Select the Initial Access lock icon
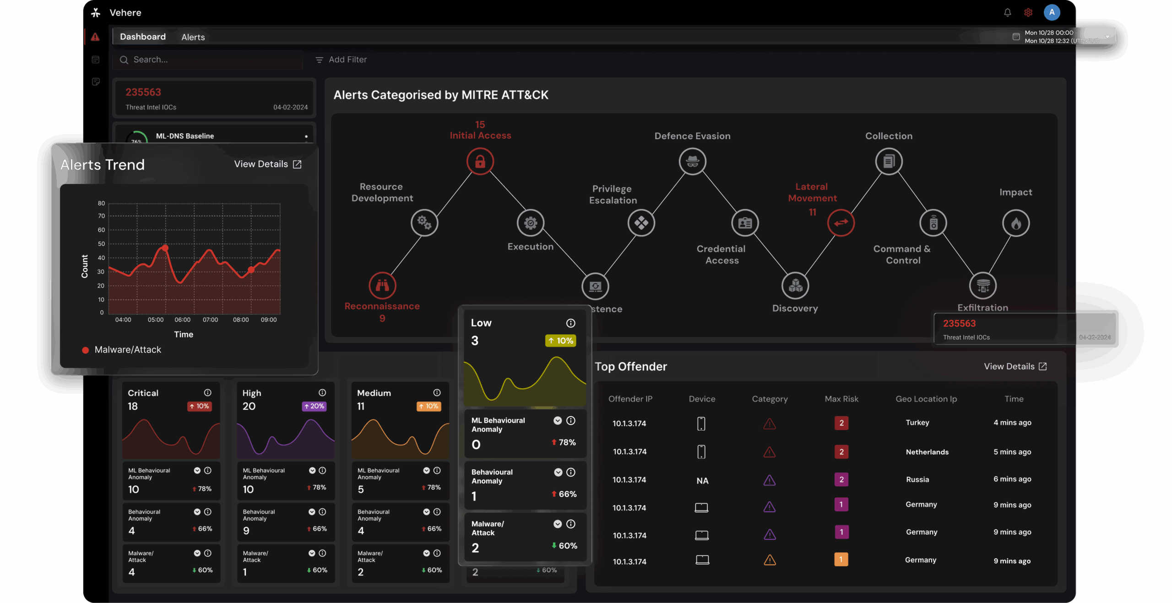Image resolution: width=1172 pixels, height=603 pixels. click(480, 161)
